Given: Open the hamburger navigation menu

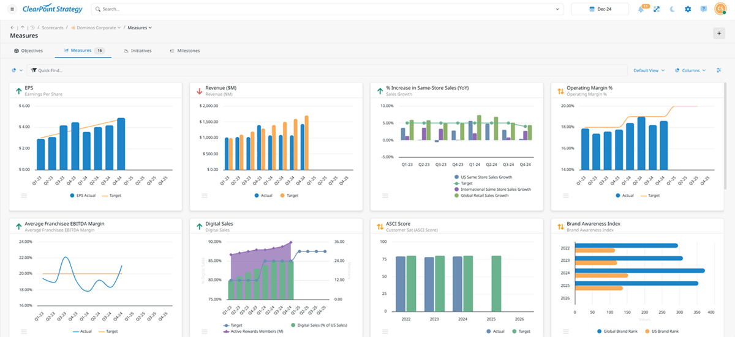Looking at the screenshot, I should pyautogui.click(x=12, y=9).
